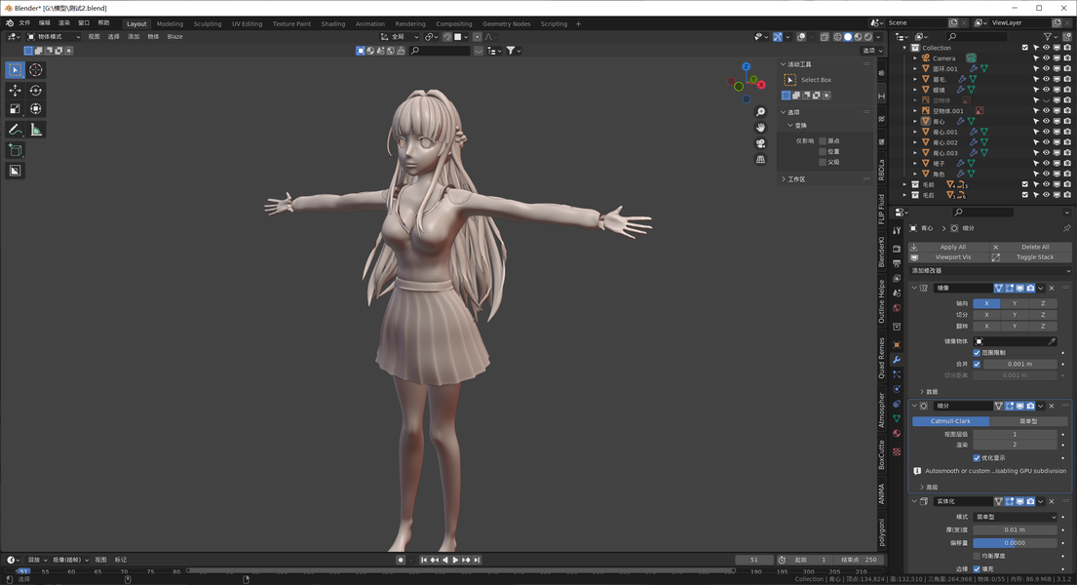The width and height of the screenshot is (1077, 585).
Task: Select the Select Box tool in toolbar
Action: tap(16, 69)
